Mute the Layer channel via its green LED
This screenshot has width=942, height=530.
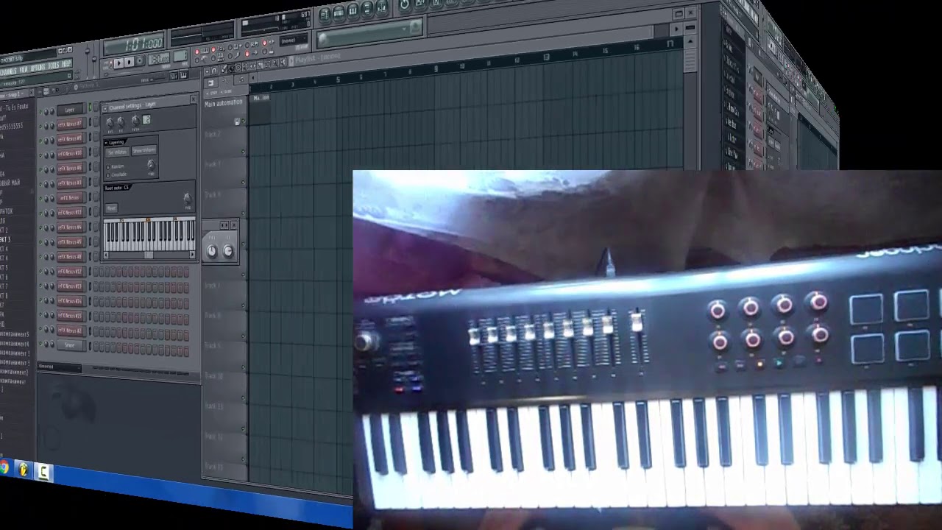(x=40, y=112)
